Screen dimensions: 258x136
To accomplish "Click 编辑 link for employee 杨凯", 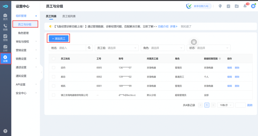I will 229,86.
